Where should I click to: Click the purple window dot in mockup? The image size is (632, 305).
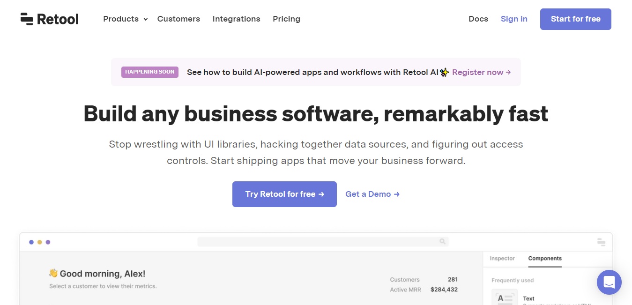click(x=48, y=242)
